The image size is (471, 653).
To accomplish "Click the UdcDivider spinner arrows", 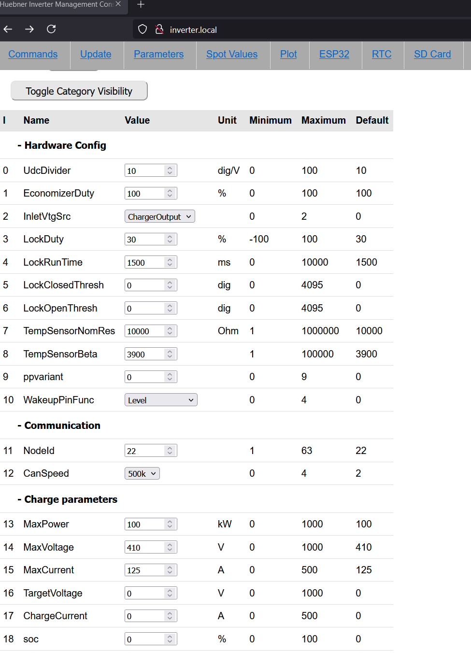I will point(170,170).
